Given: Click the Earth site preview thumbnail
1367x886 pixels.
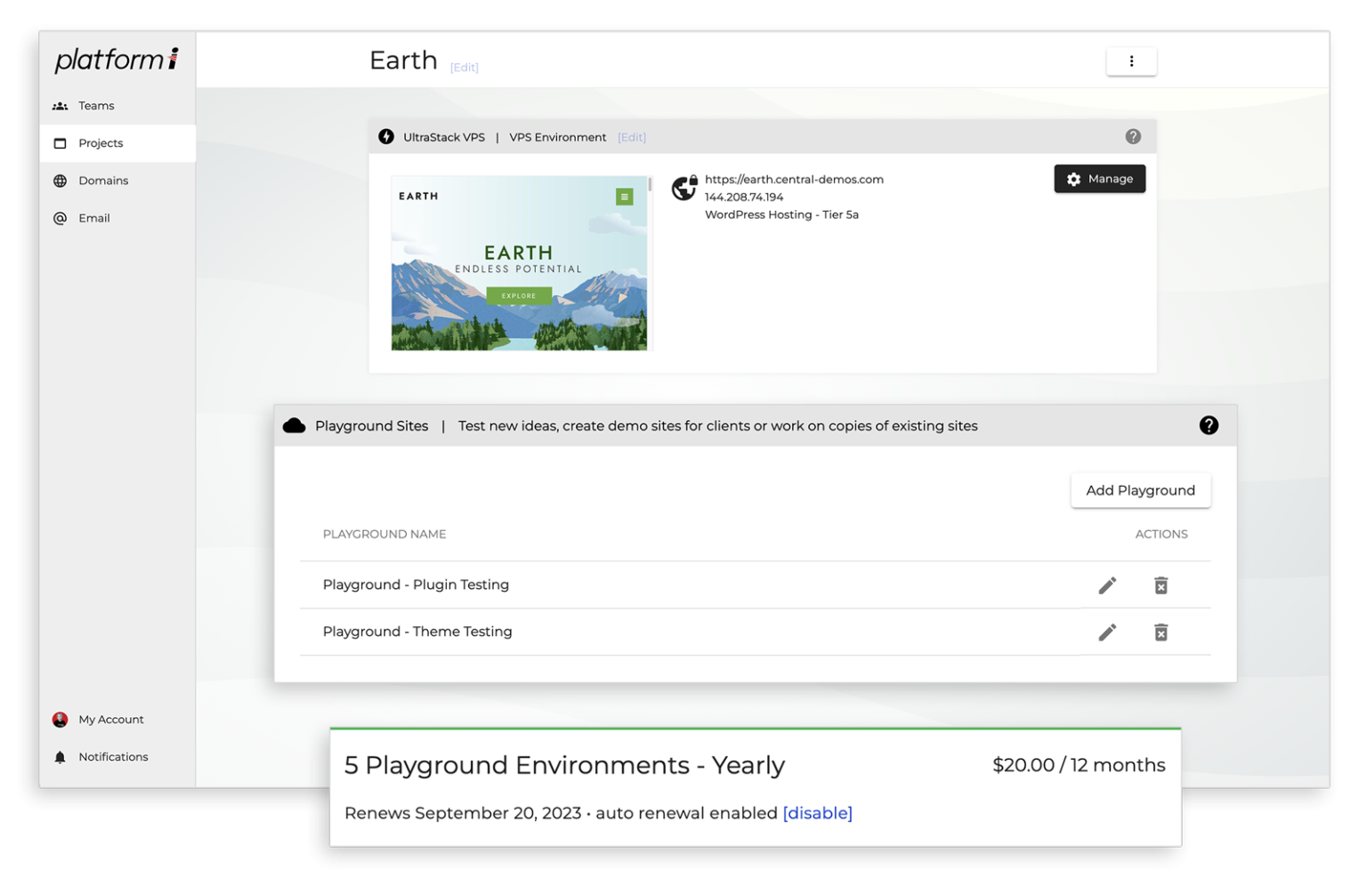Looking at the screenshot, I should pos(521,262).
